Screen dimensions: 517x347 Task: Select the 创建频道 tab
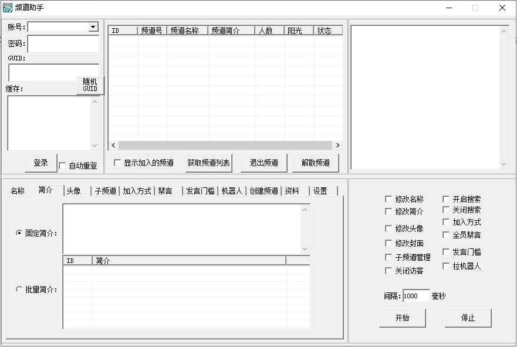point(263,191)
